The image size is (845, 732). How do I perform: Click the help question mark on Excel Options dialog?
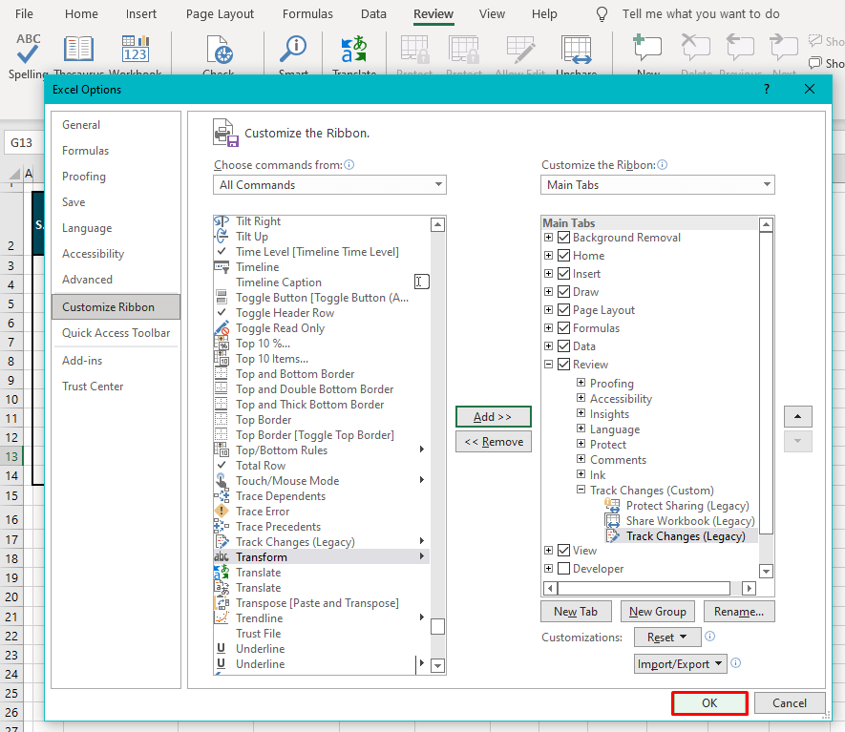click(766, 89)
